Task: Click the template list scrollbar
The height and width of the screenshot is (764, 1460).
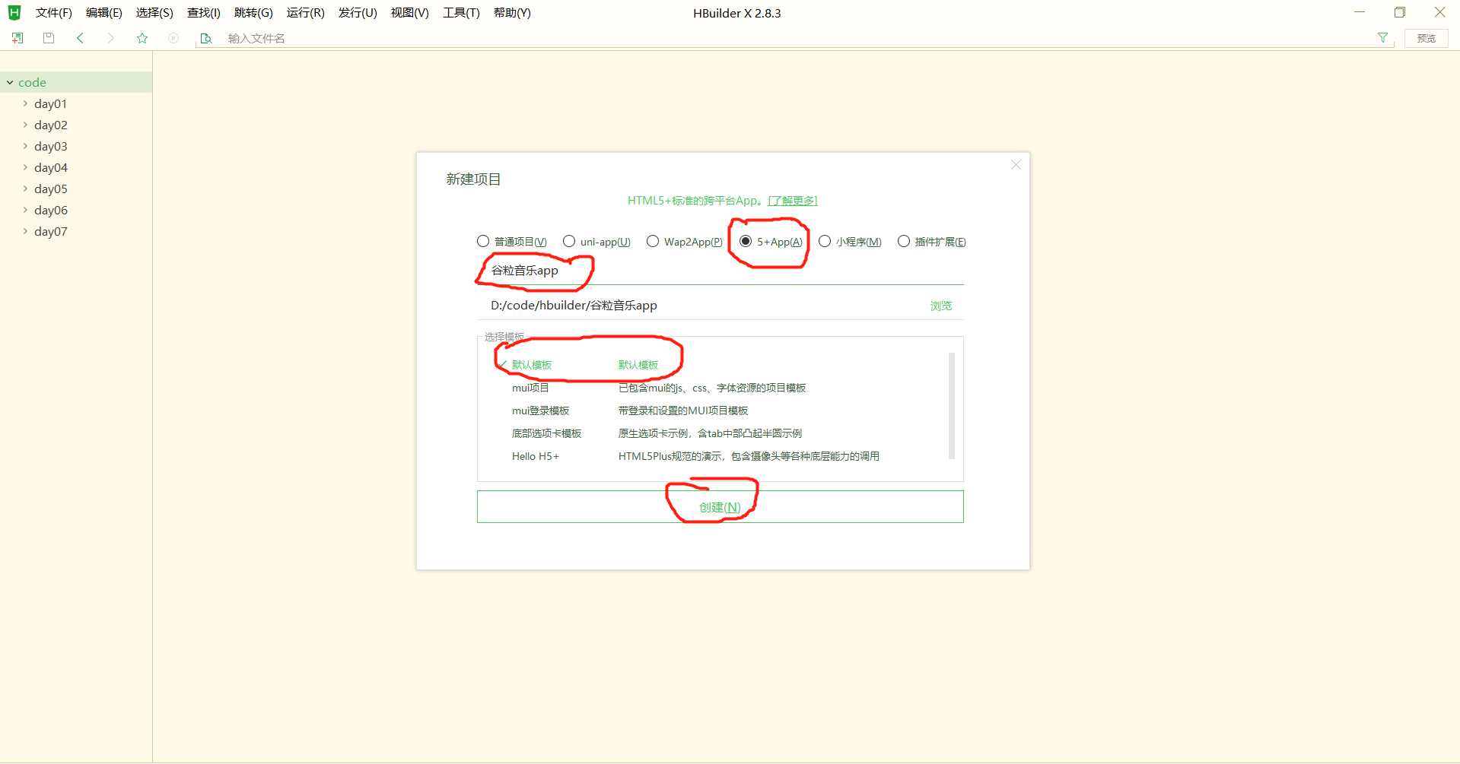Action: point(951,406)
